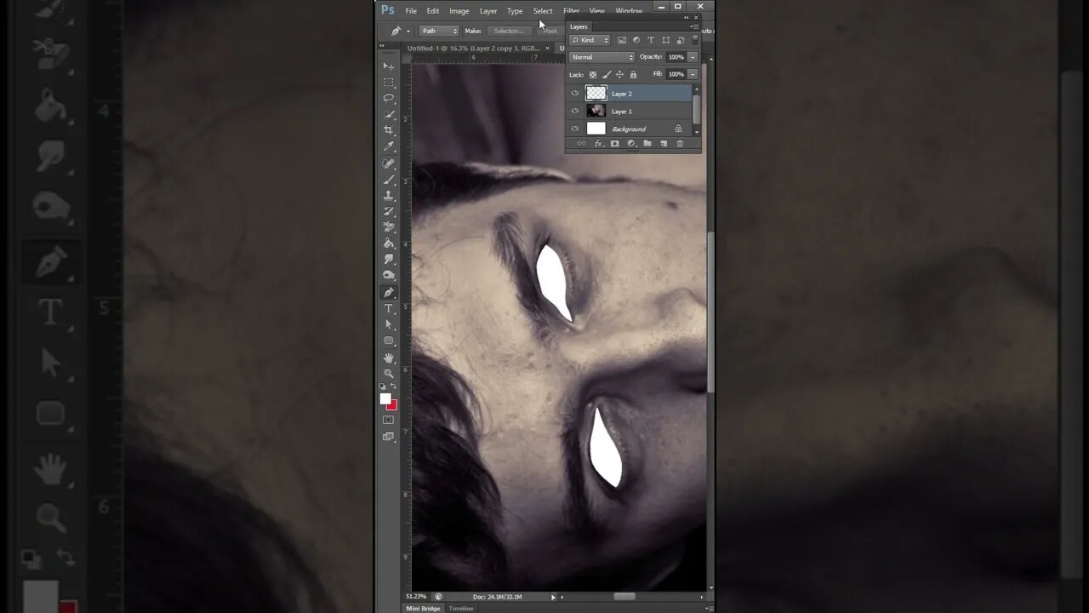This screenshot has width=1089, height=613.
Task: Select the Path Selection tool
Action: [389, 324]
